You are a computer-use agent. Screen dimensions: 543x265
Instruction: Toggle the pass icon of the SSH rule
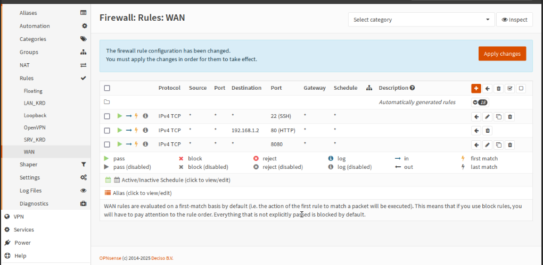click(120, 116)
